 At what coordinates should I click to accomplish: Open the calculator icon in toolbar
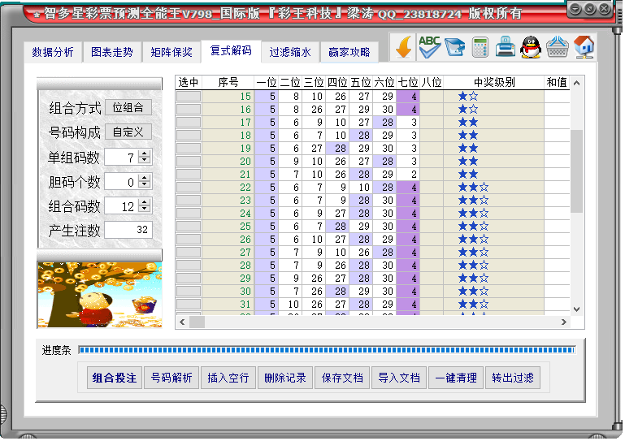pyautogui.click(x=480, y=48)
